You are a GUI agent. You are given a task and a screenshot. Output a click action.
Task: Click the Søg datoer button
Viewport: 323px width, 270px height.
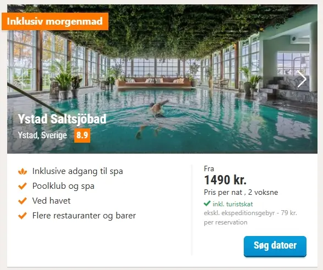(275, 246)
